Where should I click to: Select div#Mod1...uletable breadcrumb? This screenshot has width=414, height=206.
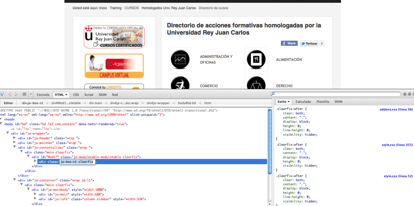click(66, 103)
